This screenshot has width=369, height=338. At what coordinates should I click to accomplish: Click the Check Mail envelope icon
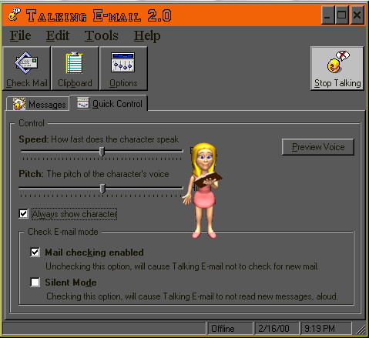point(26,62)
